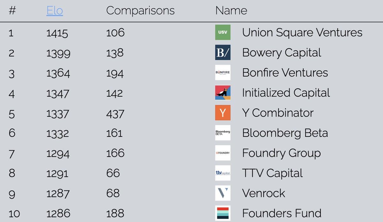Click the Bowery Capital B/ logo

tap(223, 52)
